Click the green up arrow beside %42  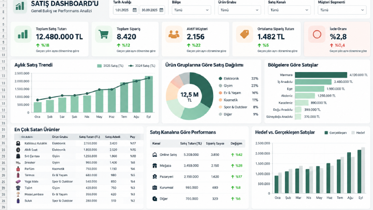pyautogui.click(x=232, y=154)
